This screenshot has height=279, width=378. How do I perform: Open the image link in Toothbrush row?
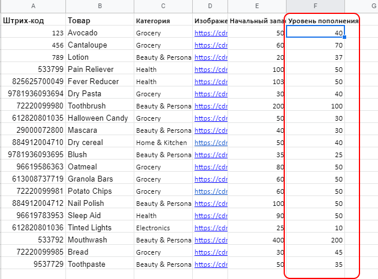[x=211, y=106]
